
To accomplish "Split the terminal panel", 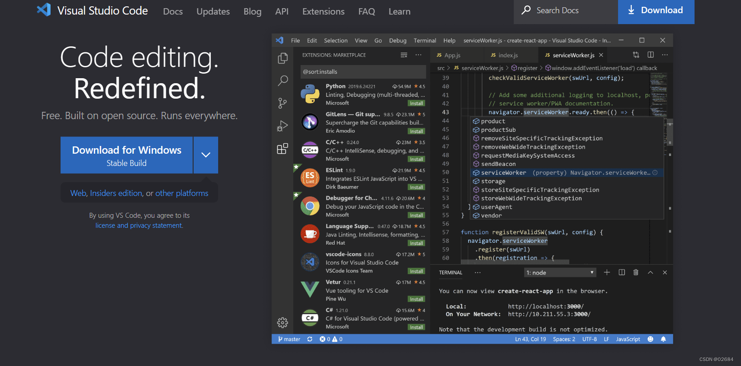I will point(622,272).
